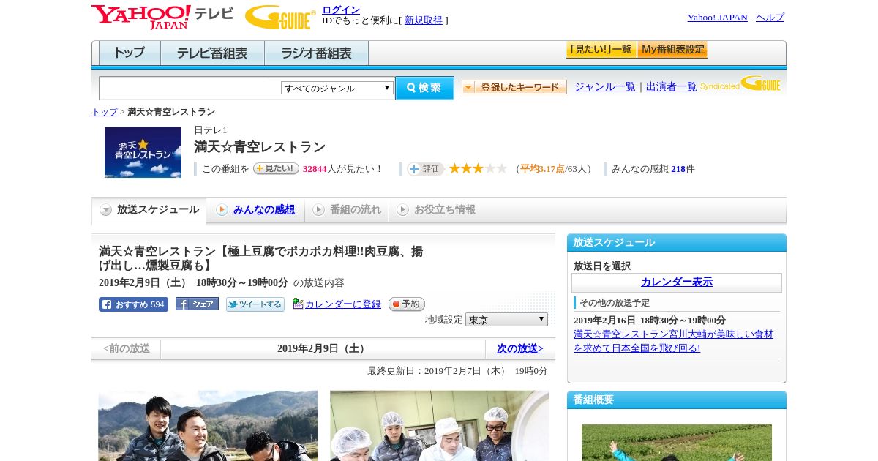
Task: Click the 放送スケジュール sidebar panel header
Action: click(677, 243)
